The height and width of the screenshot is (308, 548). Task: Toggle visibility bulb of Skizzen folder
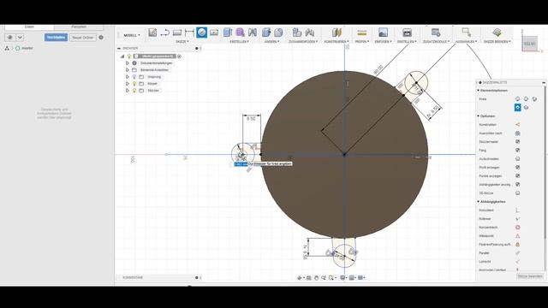(x=134, y=91)
